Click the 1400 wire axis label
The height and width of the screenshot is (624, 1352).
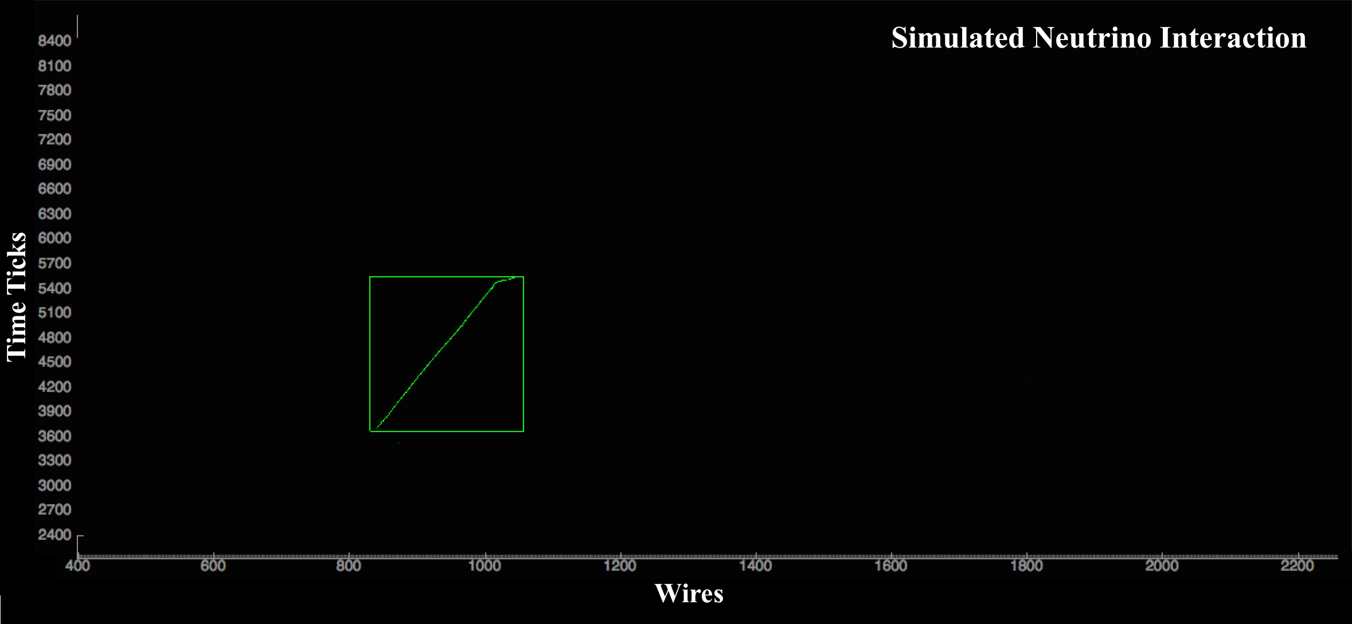click(x=756, y=566)
